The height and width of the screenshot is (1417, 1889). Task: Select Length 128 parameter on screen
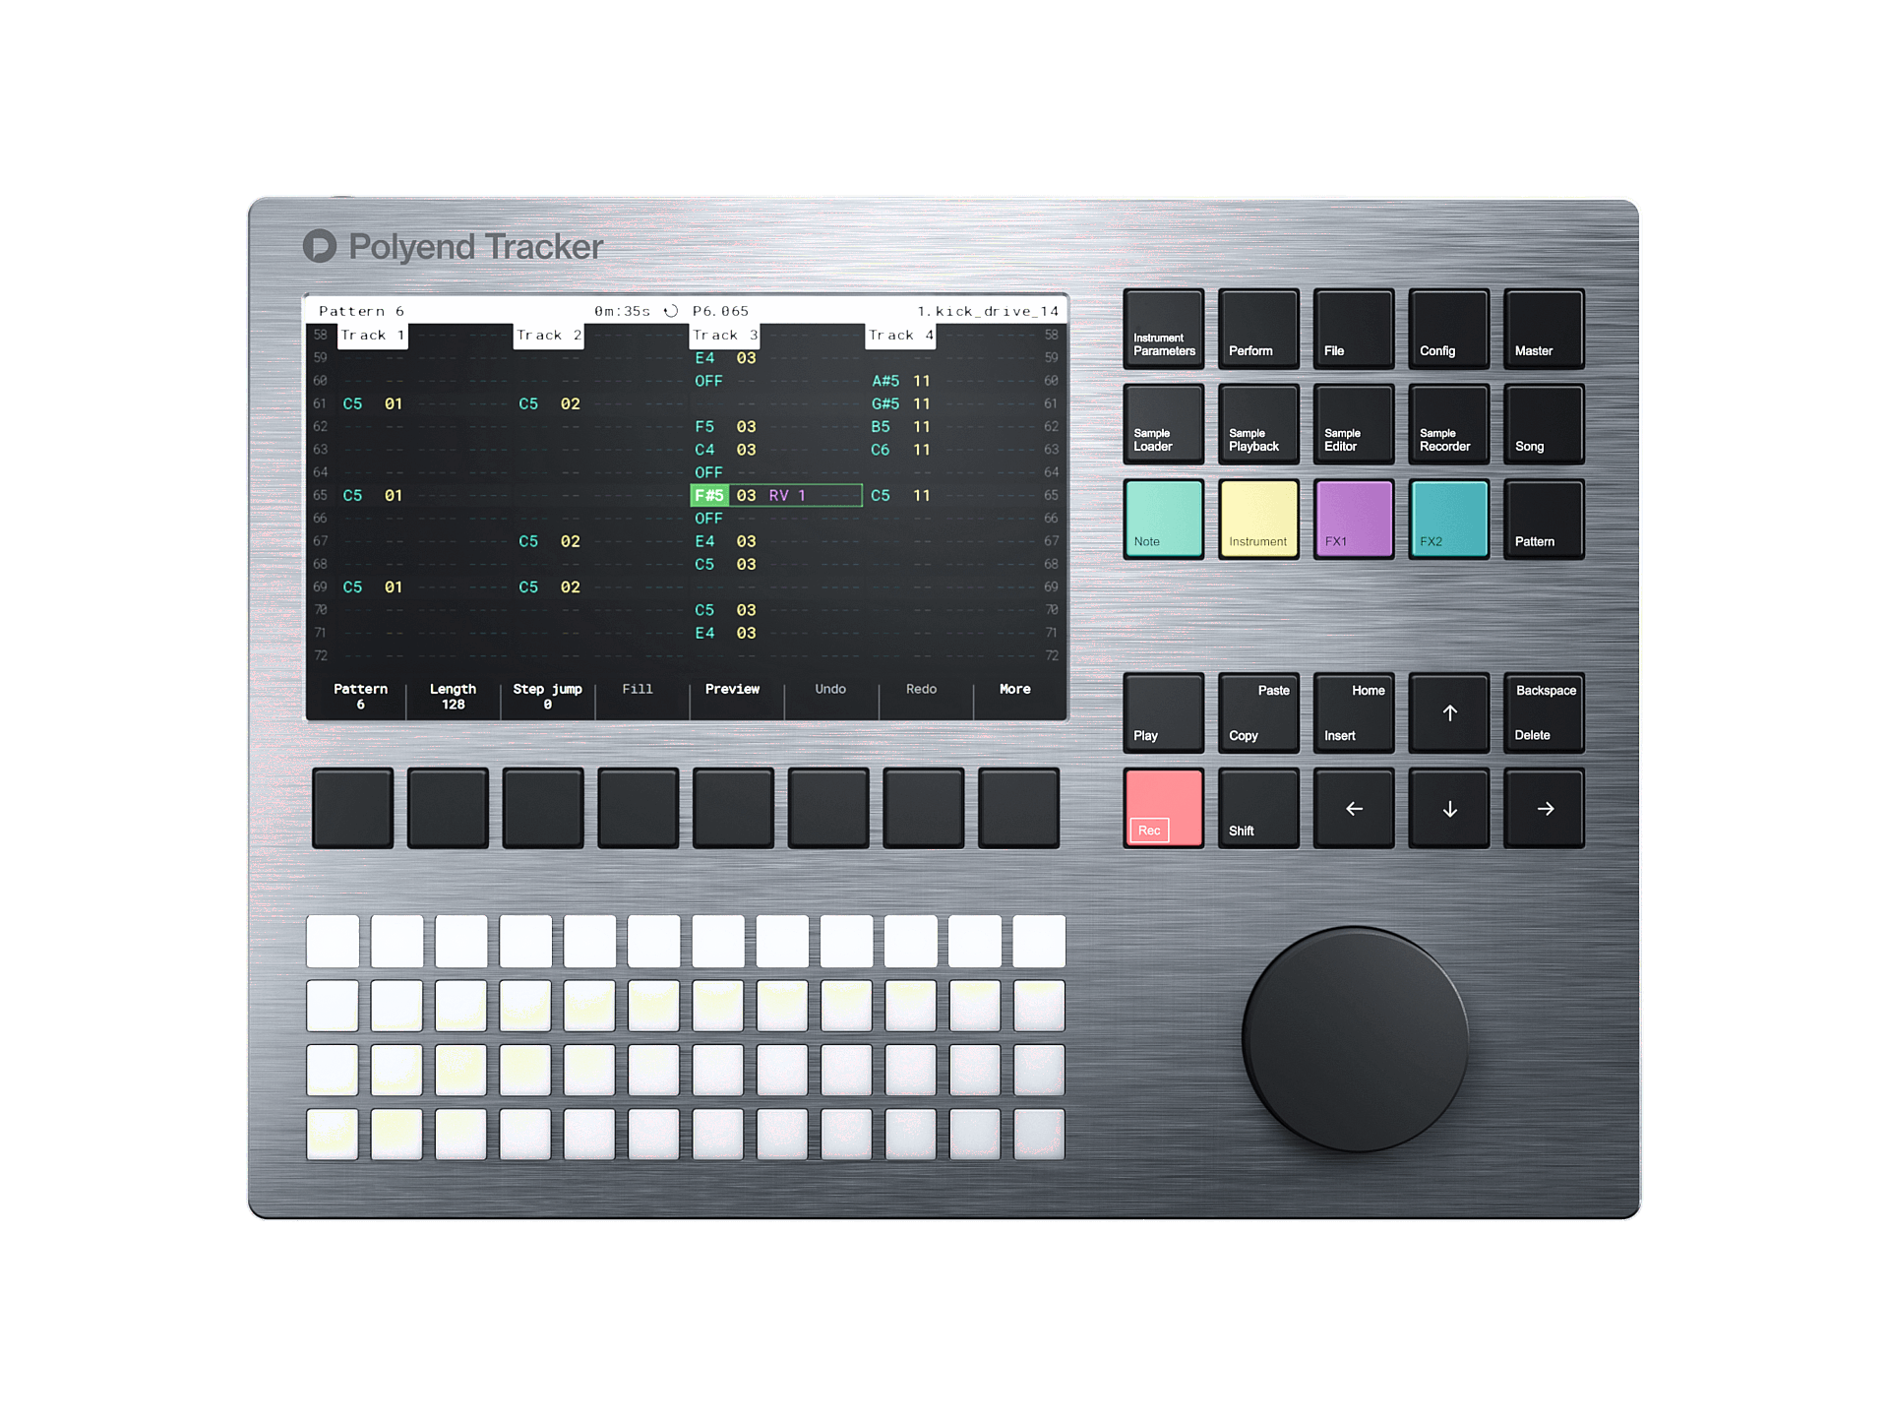pyautogui.click(x=453, y=696)
